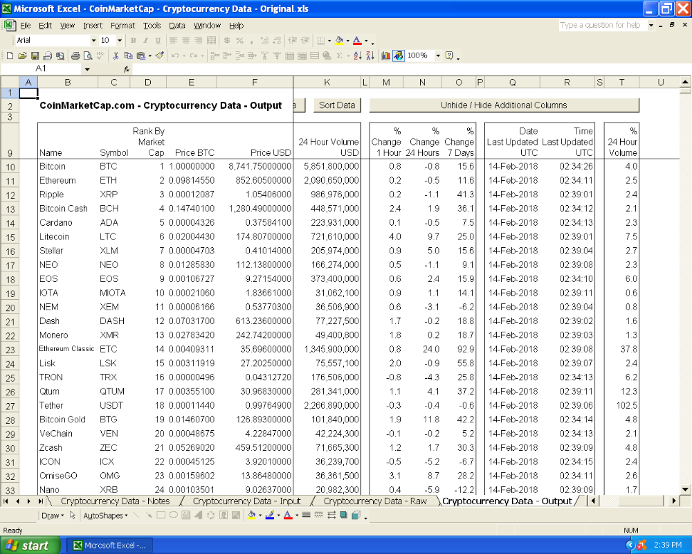Open the Data menu
Image resolution: width=692 pixels, height=554 pixels.
point(177,26)
